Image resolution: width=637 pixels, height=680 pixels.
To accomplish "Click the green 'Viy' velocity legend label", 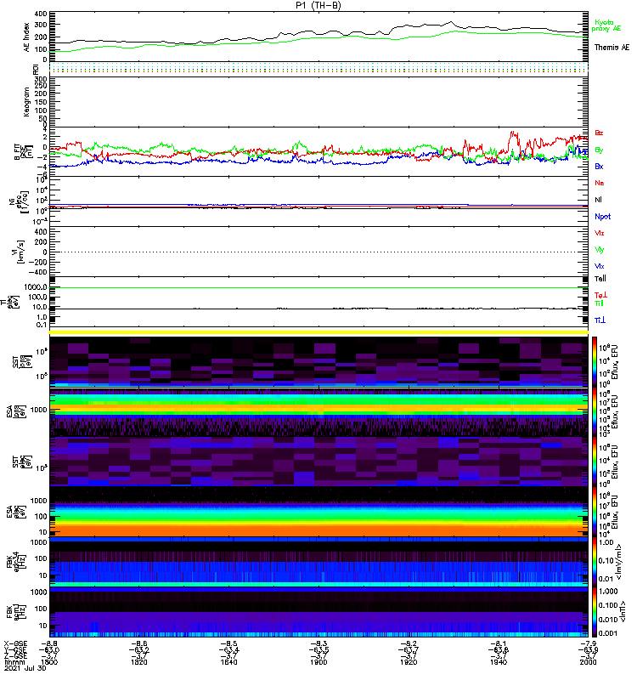I will [x=600, y=250].
